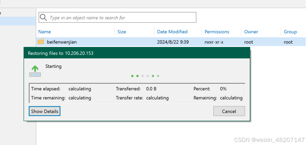
Task: Sort by the Size column header
Action: [x=122, y=32]
